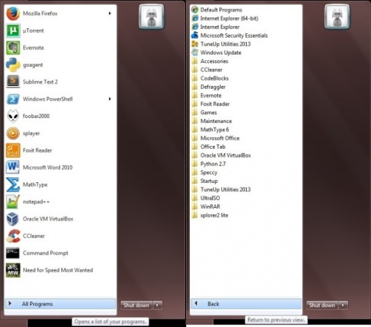Expand the Python 2.7 folder
Viewport: 371px width, 327px height.
click(x=246, y=164)
